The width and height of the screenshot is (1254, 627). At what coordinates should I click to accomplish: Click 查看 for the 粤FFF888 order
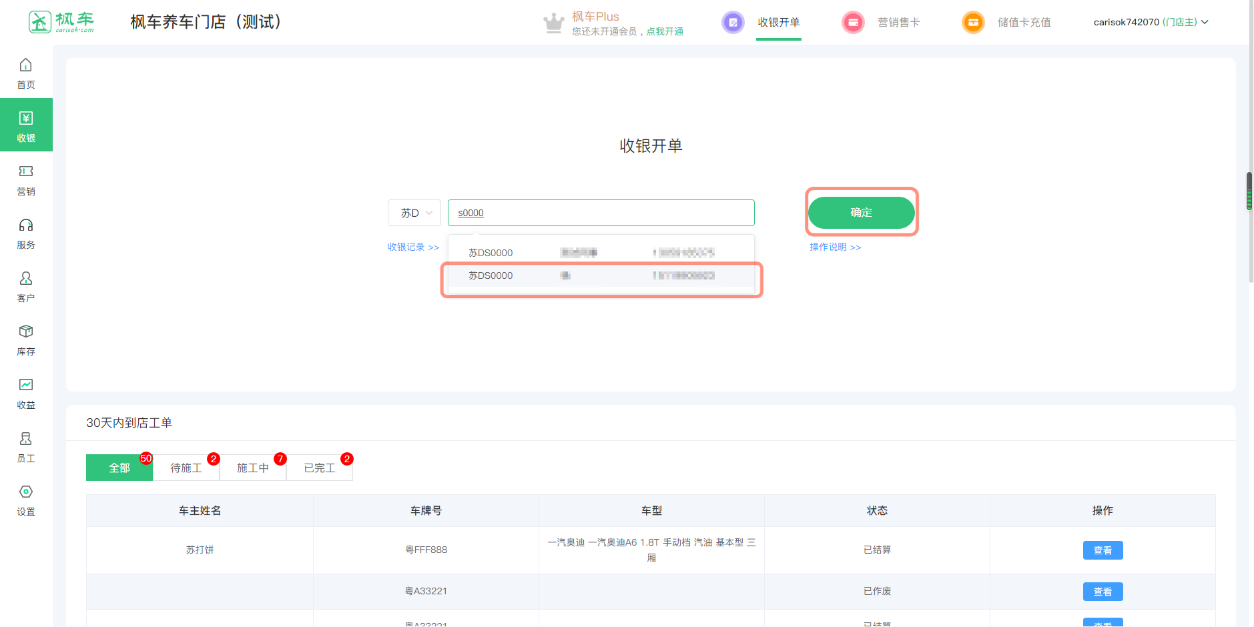tap(1103, 550)
